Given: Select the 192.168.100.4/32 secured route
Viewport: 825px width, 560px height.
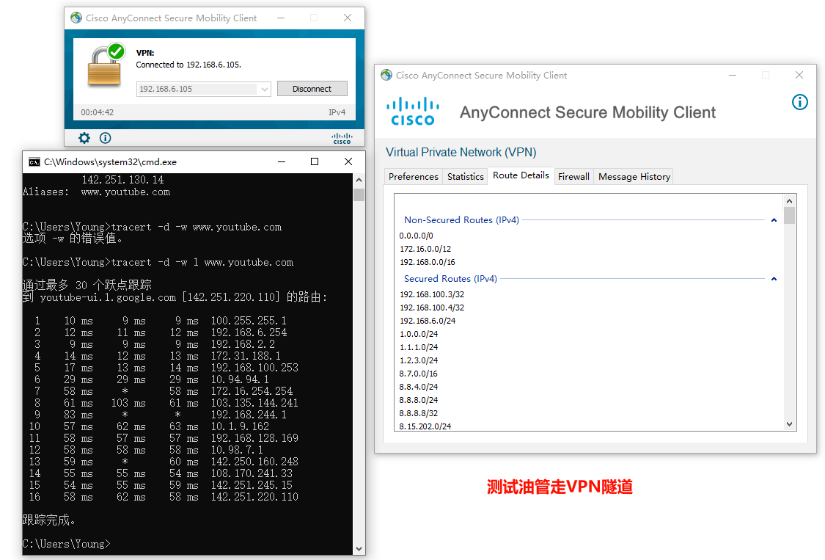Looking at the screenshot, I should 432,307.
